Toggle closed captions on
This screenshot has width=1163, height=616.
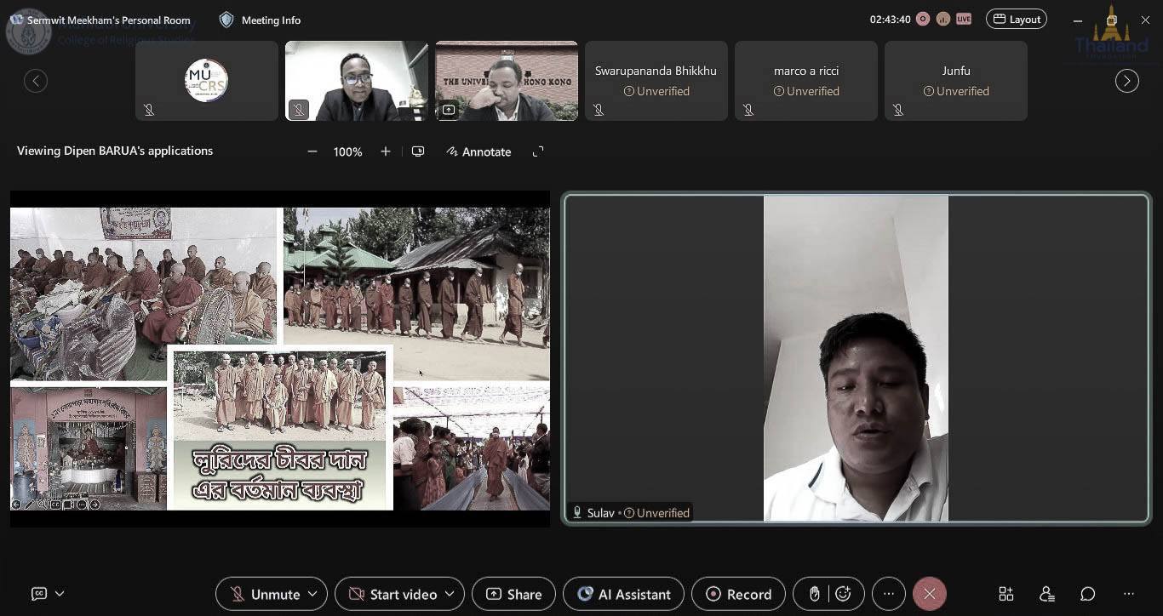[38, 594]
